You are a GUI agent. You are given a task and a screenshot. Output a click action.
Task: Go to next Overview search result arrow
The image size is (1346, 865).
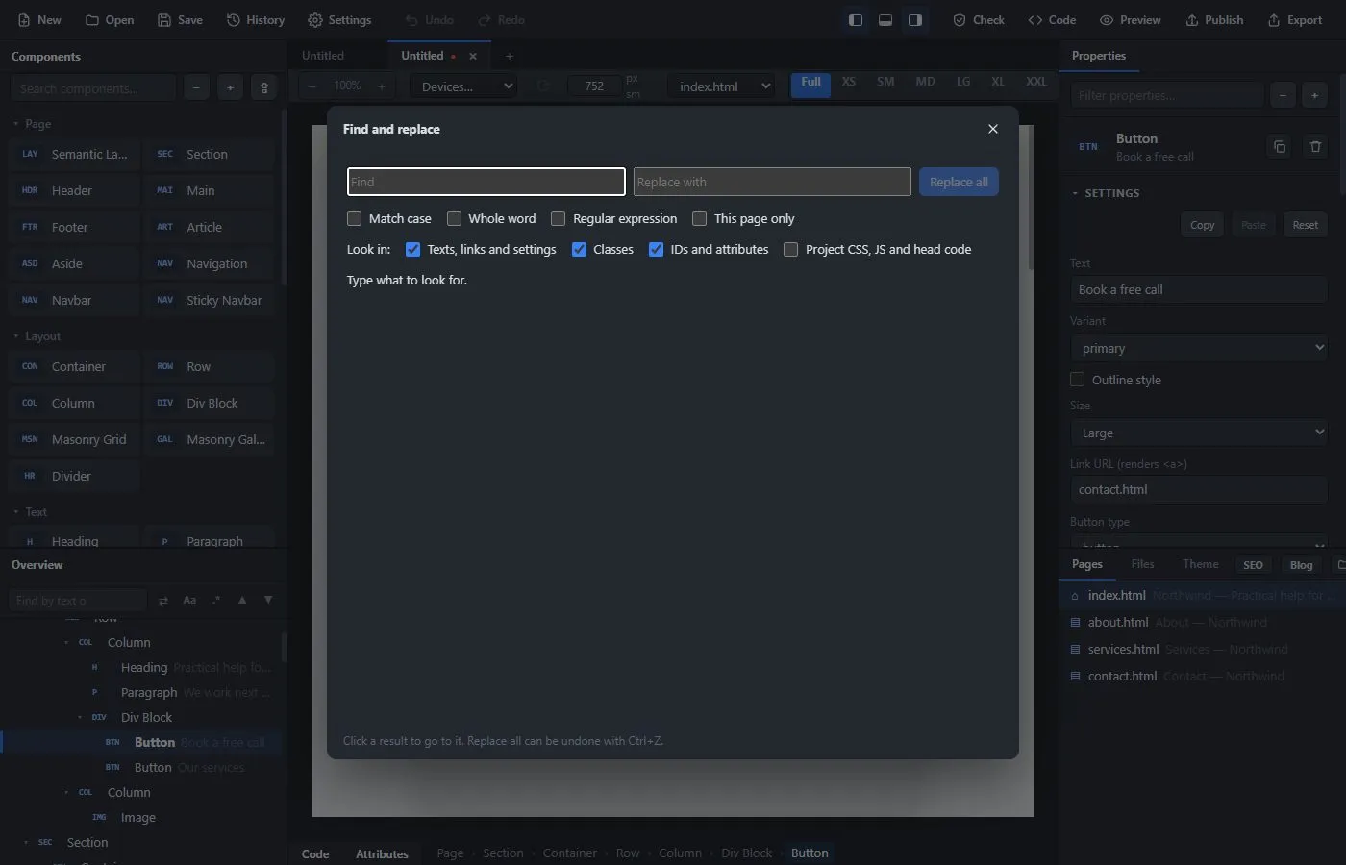(x=268, y=600)
